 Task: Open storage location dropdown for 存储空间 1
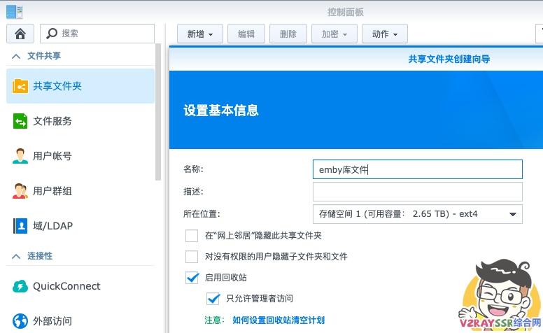pos(417,214)
